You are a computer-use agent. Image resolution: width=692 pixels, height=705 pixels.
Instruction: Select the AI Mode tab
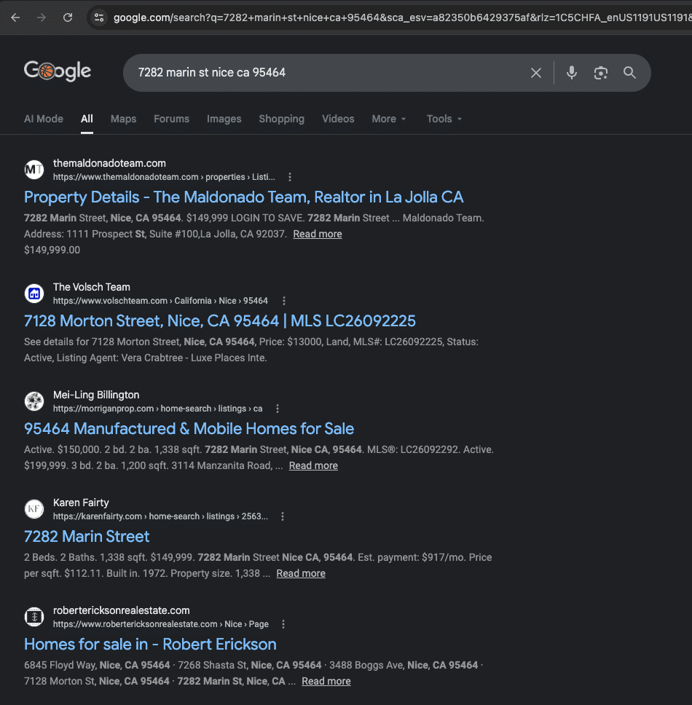coord(44,119)
